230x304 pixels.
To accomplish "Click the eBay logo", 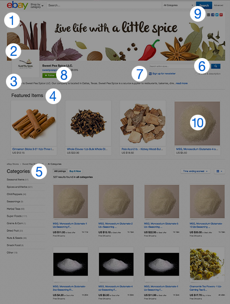I will tap(17, 5).
